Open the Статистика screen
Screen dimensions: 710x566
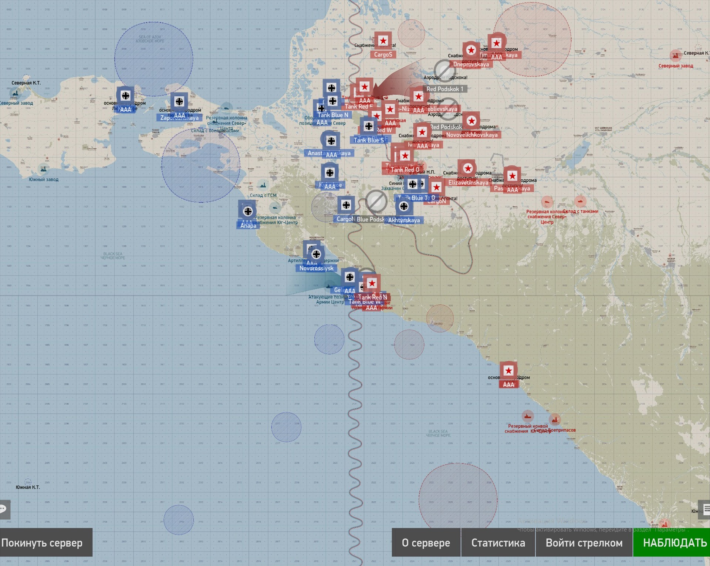pyautogui.click(x=498, y=543)
